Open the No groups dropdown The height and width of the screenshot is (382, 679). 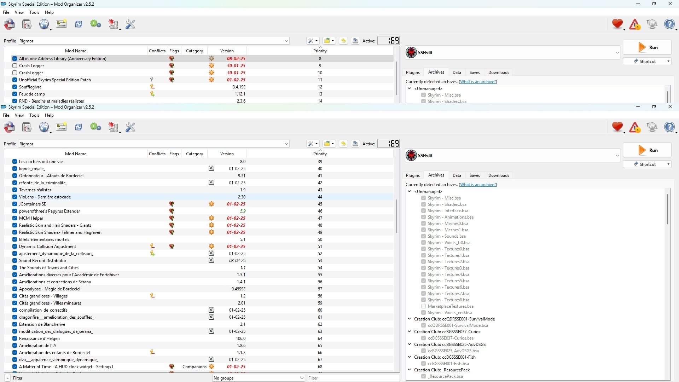pos(259,378)
